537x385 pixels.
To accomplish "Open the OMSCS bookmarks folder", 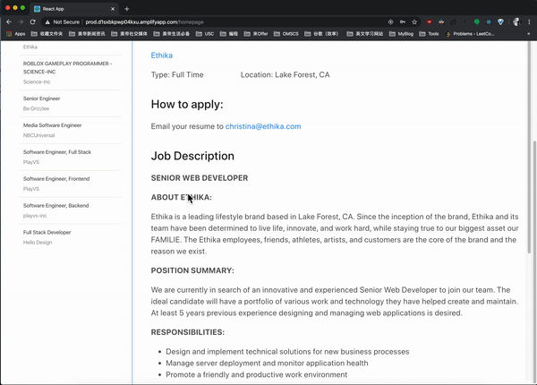I will tap(286, 33).
